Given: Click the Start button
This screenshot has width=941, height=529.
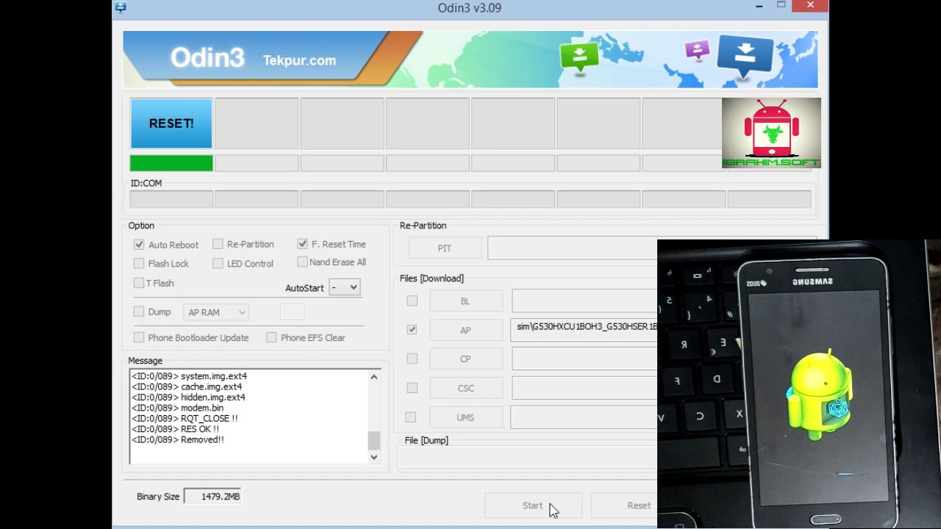Looking at the screenshot, I should (x=533, y=505).
